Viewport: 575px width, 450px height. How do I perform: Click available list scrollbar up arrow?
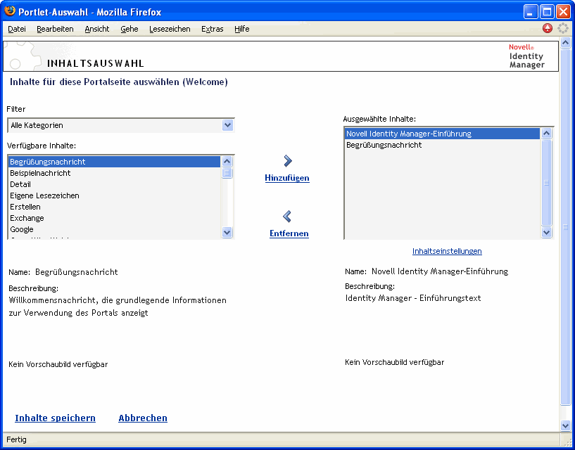click(227, 162)
